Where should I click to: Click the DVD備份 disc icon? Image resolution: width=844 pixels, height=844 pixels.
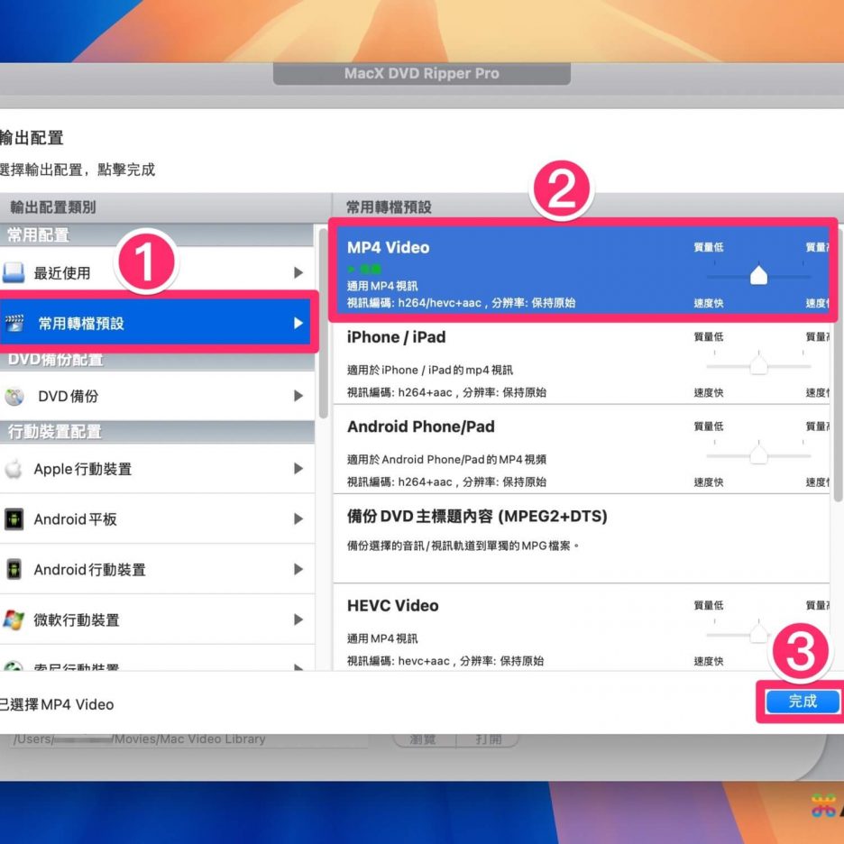coord(14,397)
